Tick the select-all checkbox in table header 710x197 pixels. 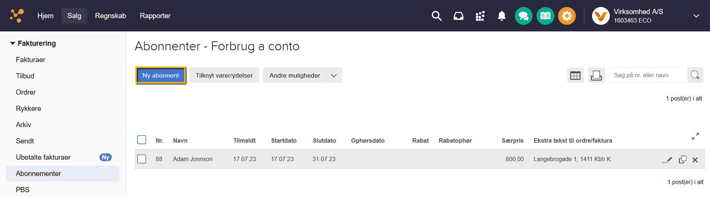[142, 140]
